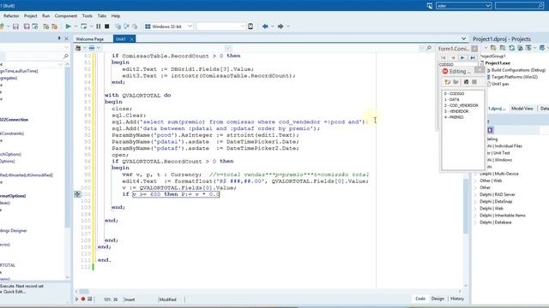
Task: Click the blue Back navigation arrow
Action: (x=265, y=27)
